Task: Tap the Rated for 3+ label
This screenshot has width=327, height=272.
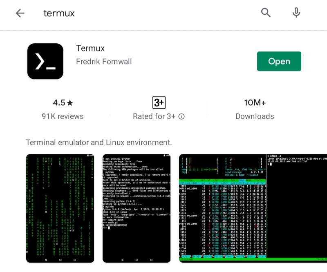Action: (x=155, y=116)
